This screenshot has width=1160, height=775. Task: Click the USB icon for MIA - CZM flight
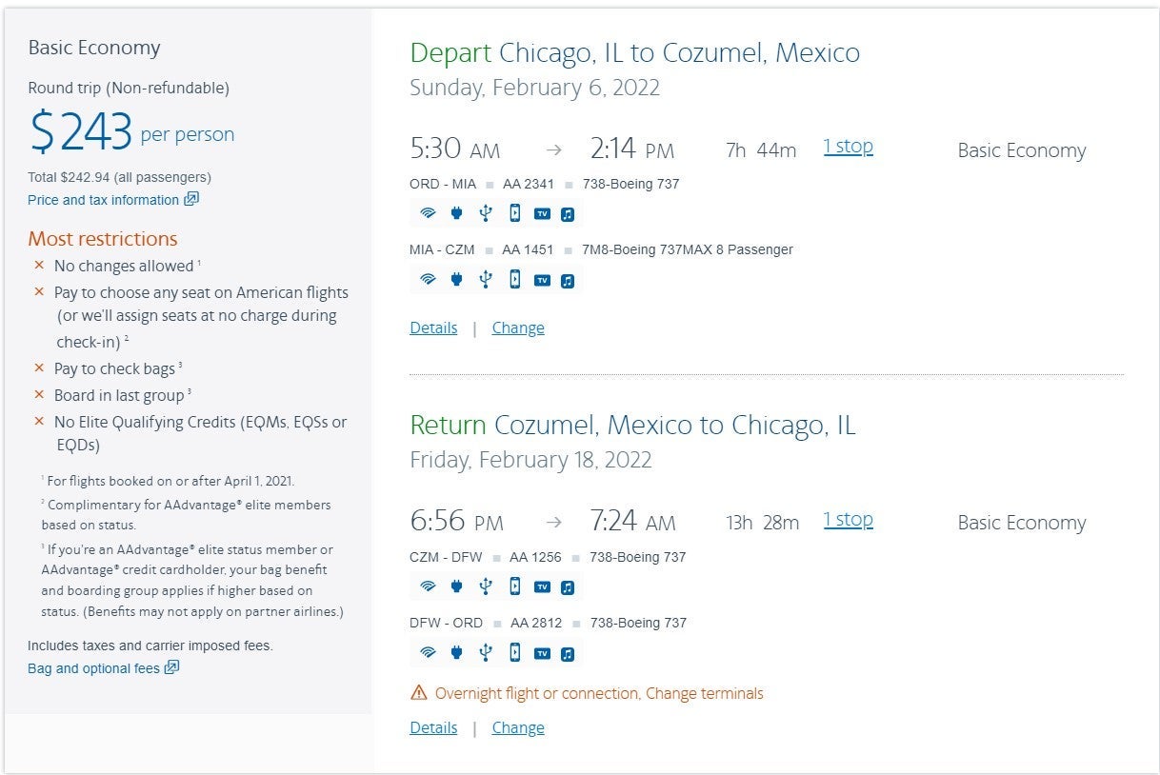(485, 280)
